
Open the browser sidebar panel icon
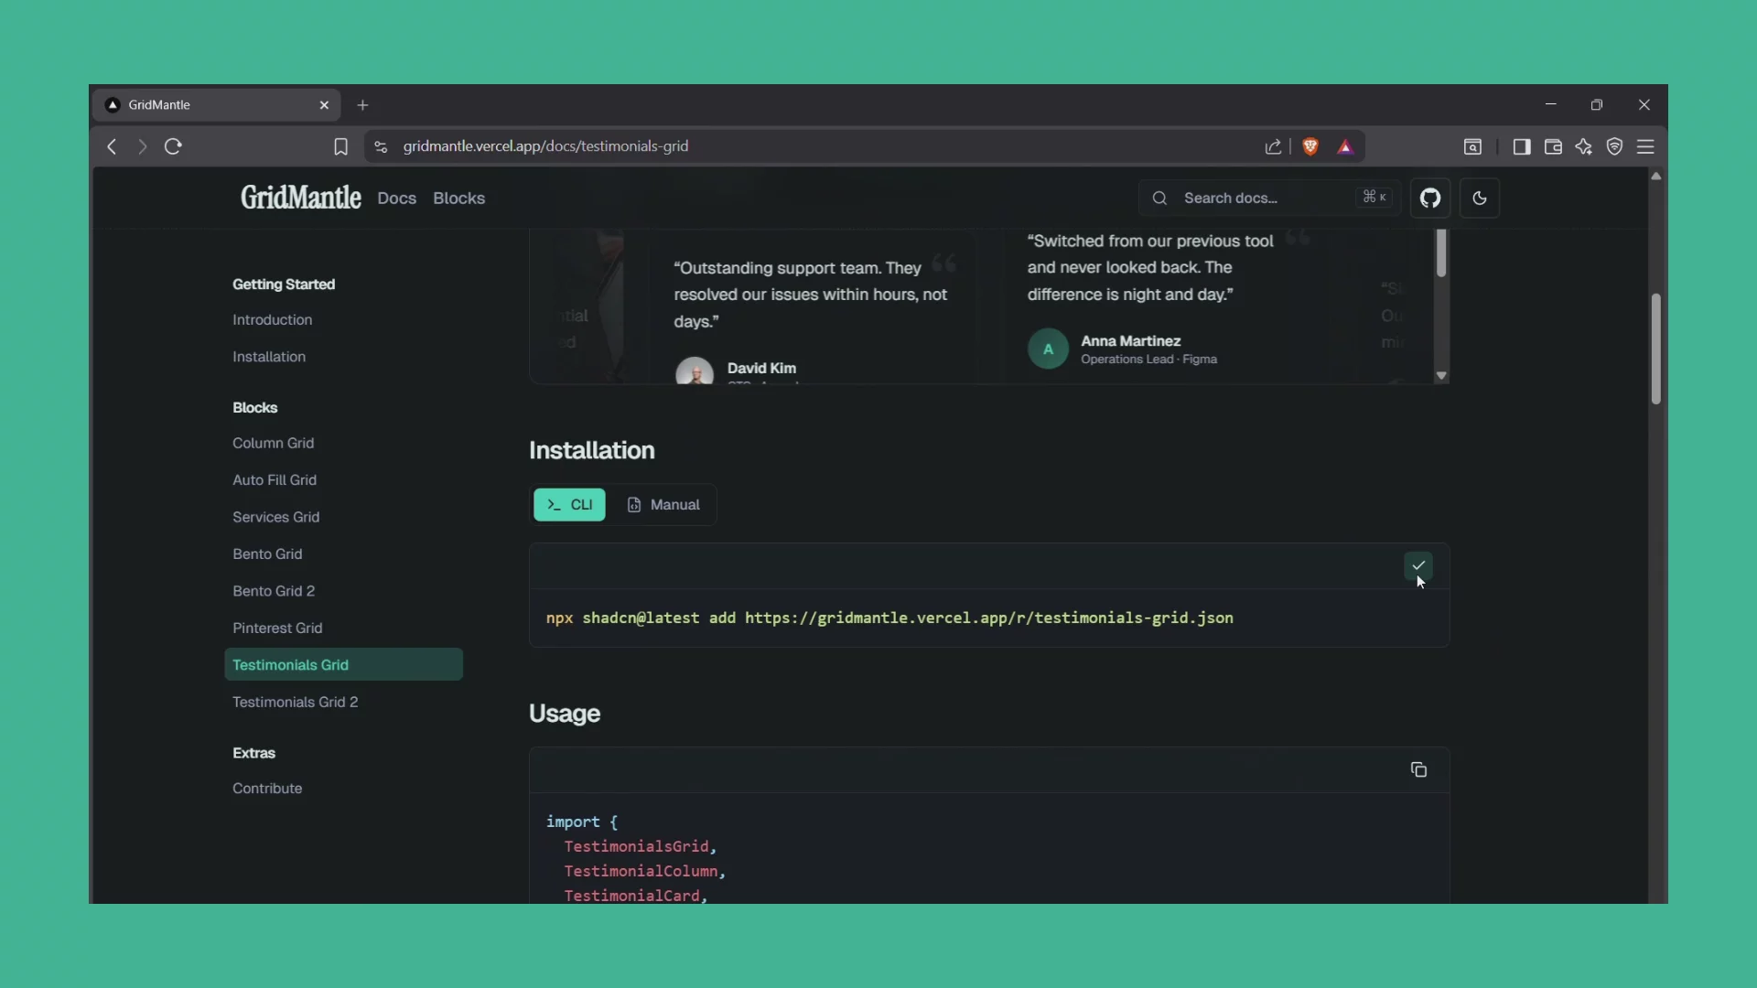tap(1522, 146)
